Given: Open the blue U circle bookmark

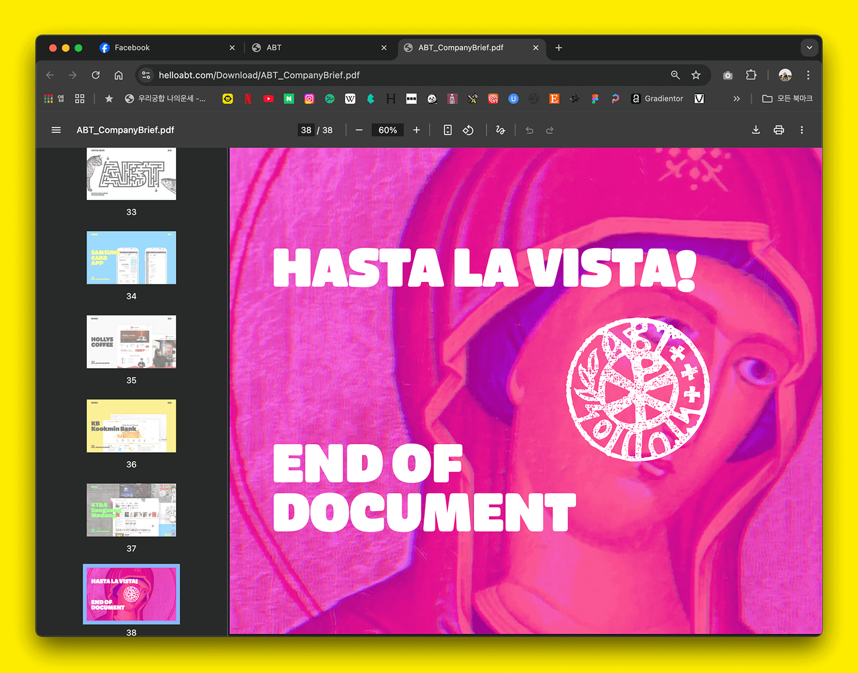Looking at the screenshot, I should click(x=513, y=99).
